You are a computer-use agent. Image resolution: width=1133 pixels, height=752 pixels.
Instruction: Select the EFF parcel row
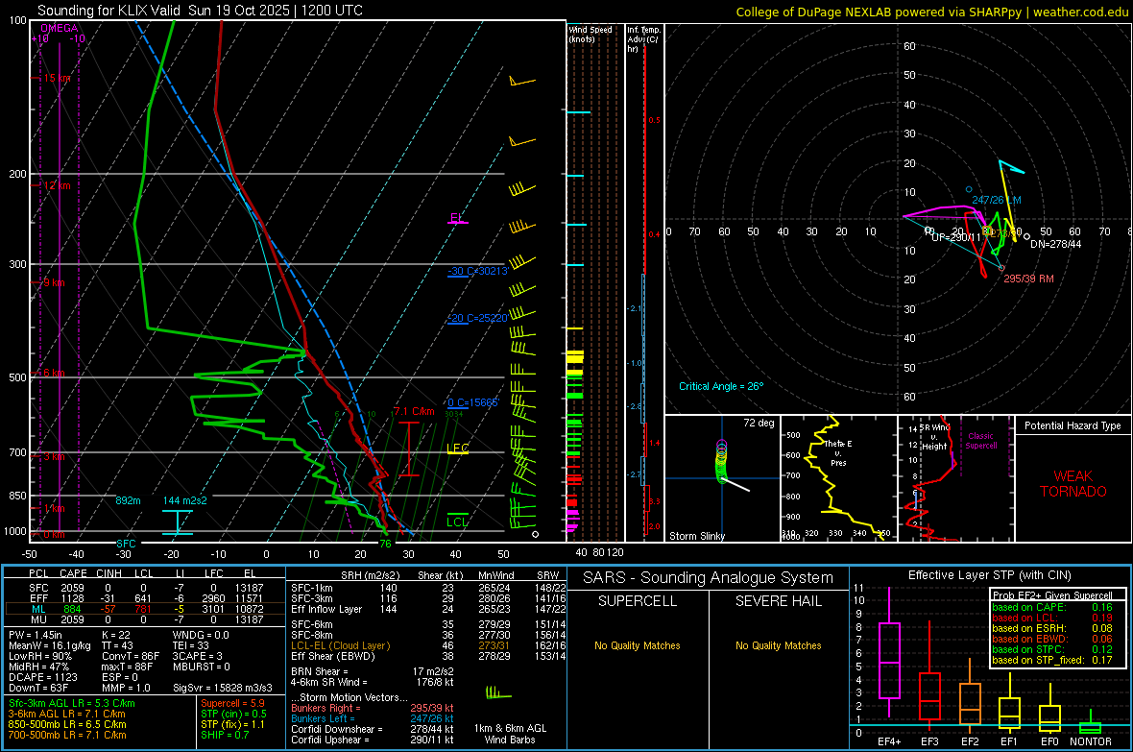click(x=145, y=598)
